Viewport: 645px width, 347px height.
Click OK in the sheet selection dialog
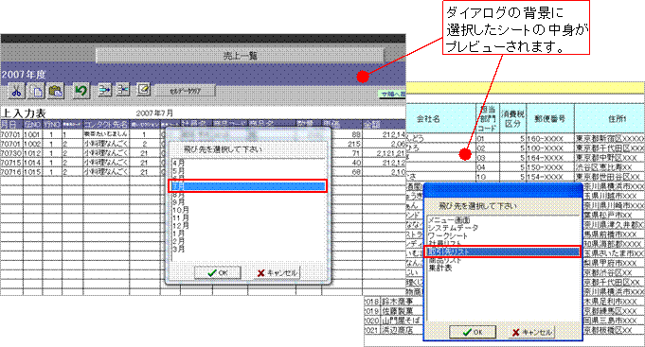[473, 332]
